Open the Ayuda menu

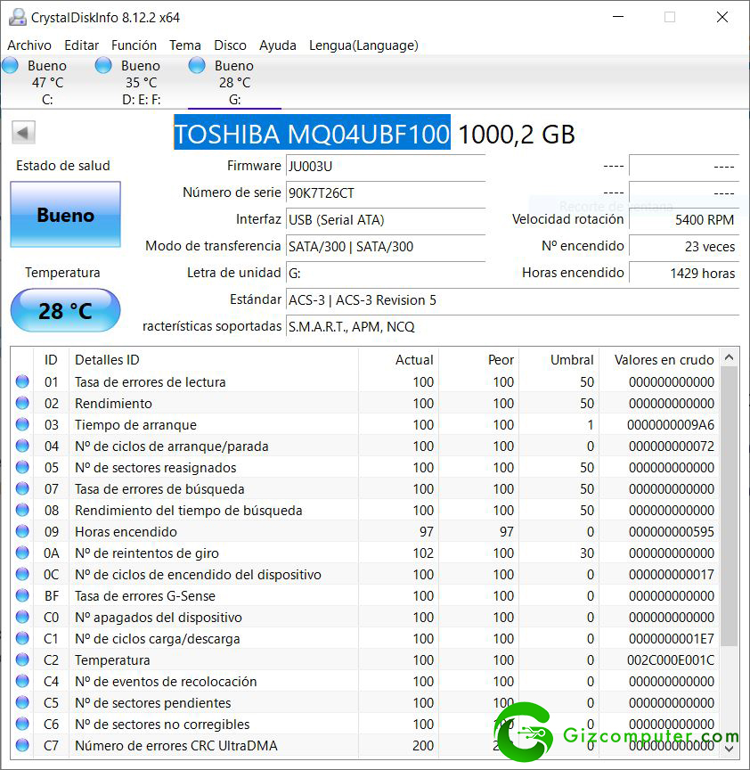(277, 45)
